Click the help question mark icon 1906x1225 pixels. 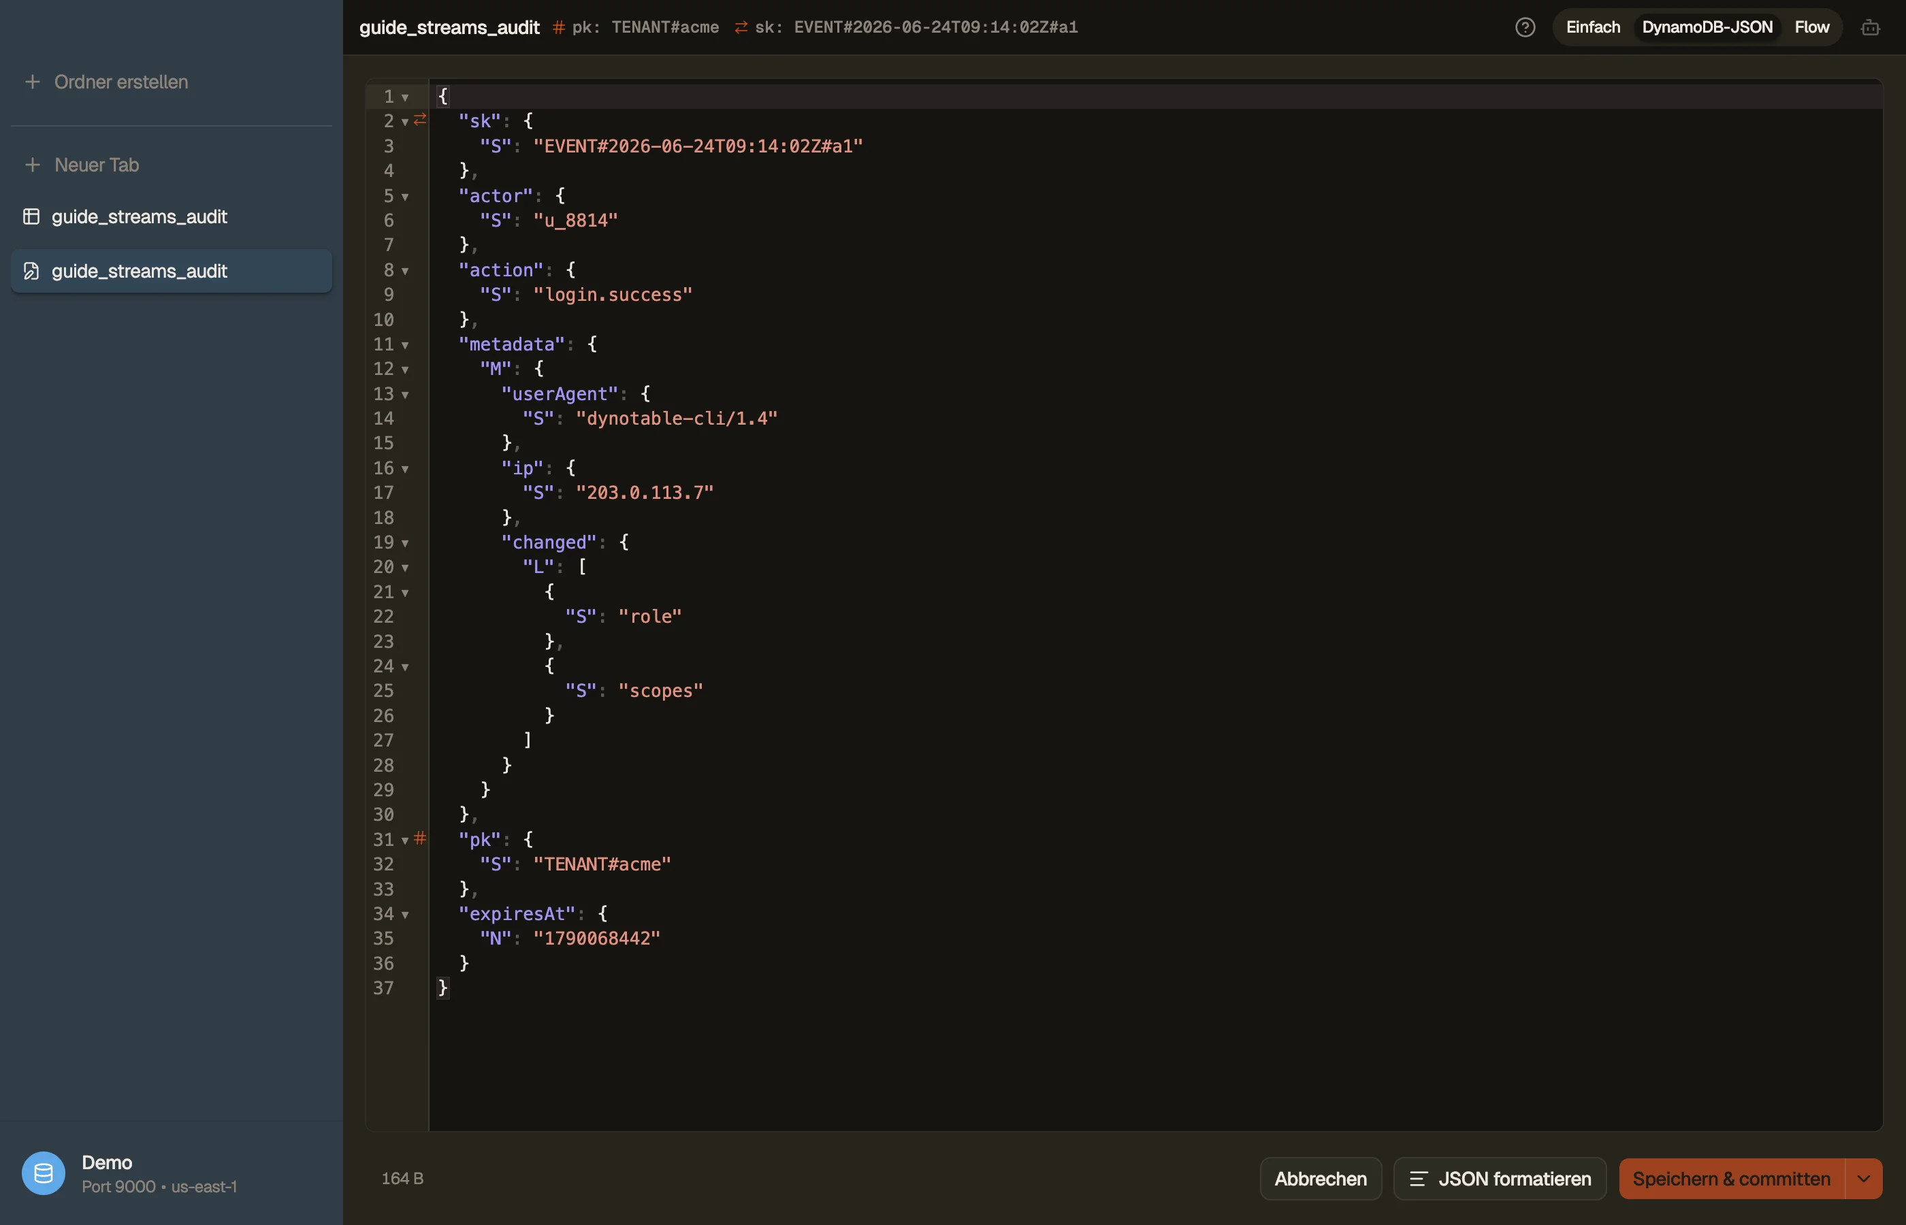[x=1525, y=27]
